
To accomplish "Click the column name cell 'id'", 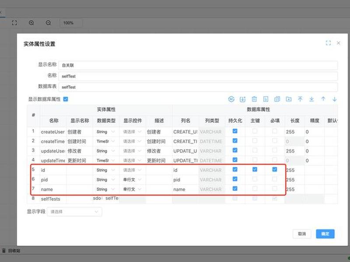I will [185, 170].
